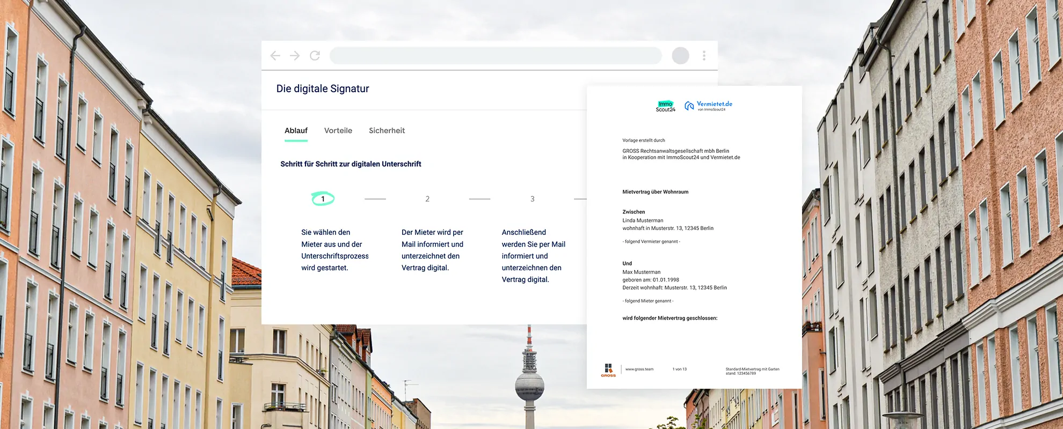Click the "1 von 13" page indicator
This screenshot has height=429, width=1063.
coord(679,369)
